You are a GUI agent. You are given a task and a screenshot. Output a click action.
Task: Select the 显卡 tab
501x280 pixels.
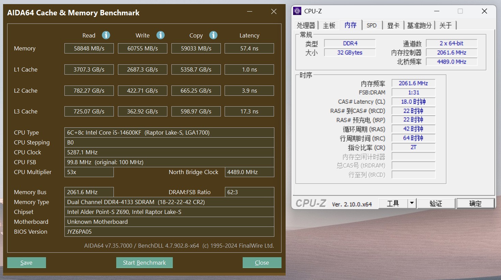point(393,26)
